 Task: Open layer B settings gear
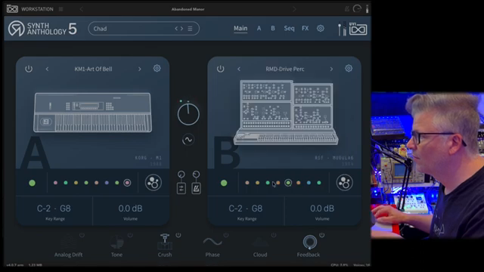pos(349,68)
